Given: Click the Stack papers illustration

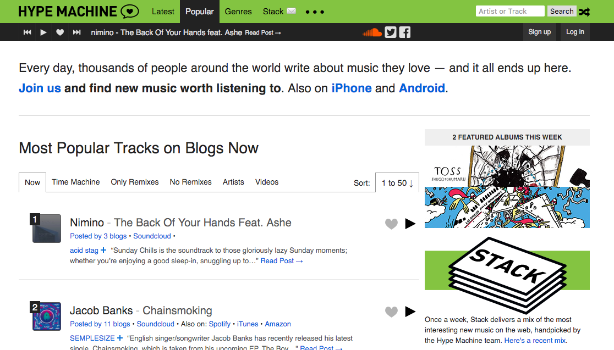Looking at the screenshot, I should coord(507,275).
